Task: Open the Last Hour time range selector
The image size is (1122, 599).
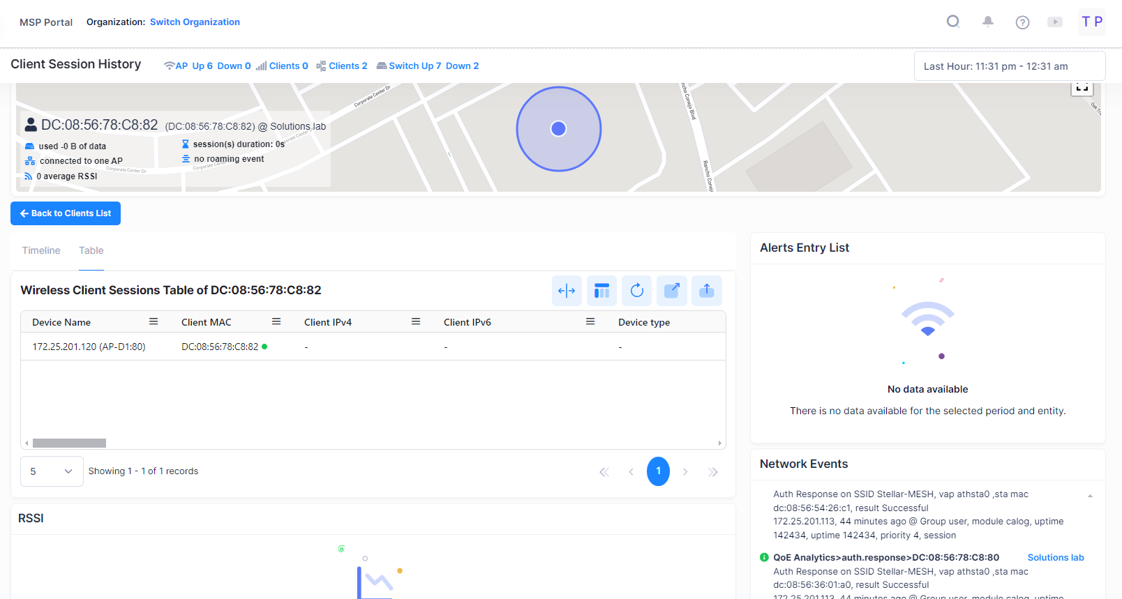Action: pyautogui.click(x=1010, y=66)
